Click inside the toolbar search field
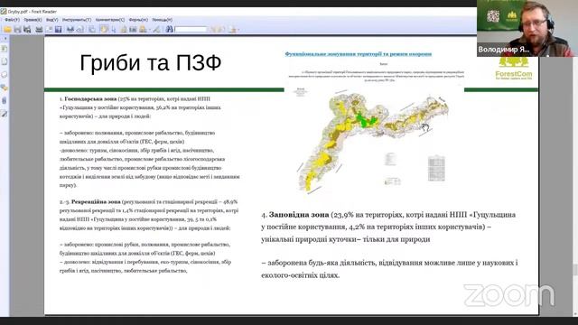Image resolution: width=578 pixels, height=325 pixels. [191, 29]
